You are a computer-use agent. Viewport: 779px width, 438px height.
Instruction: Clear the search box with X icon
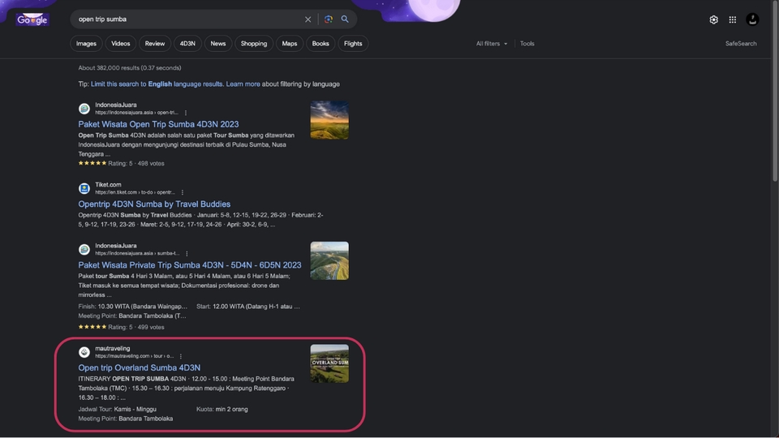pos(308,19)
